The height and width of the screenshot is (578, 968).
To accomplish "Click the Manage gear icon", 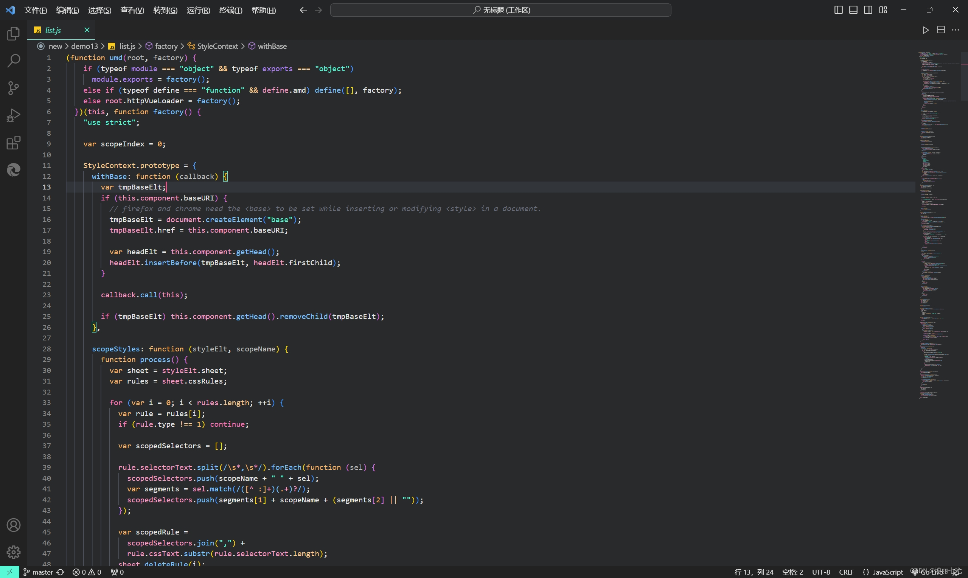I will (x=14, y=552).
